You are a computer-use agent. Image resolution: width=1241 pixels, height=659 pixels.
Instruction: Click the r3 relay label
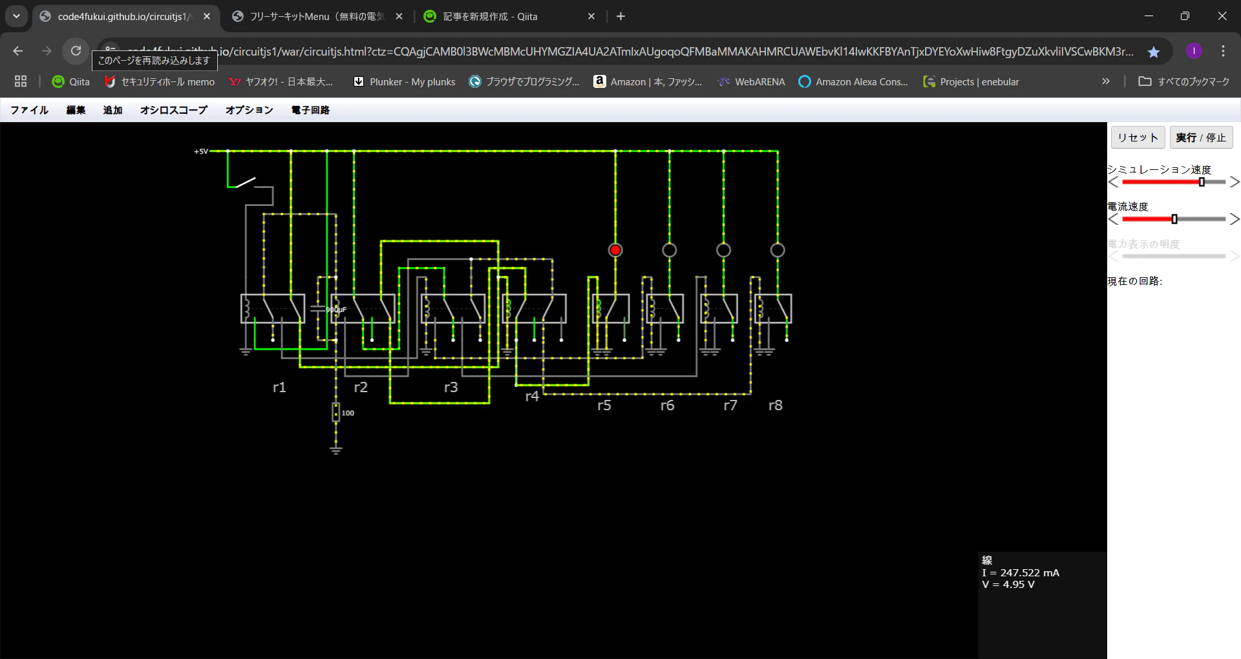[x=451, y=387]
